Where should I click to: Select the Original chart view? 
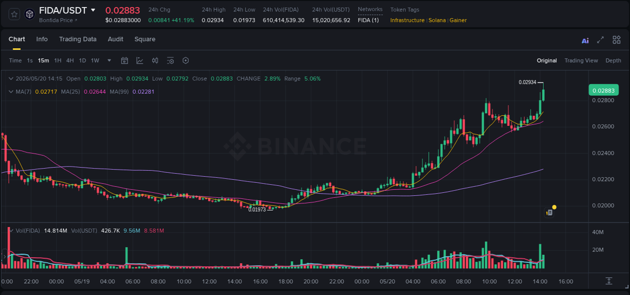click(547, 60)
